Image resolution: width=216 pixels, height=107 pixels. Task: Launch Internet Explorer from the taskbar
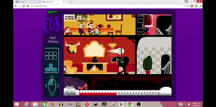[27, 104]
